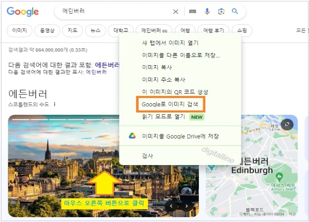309x222 pixels.
Task: Choose 이 이미지의 QR 코드 생성
Action: (x=180, y=92)
